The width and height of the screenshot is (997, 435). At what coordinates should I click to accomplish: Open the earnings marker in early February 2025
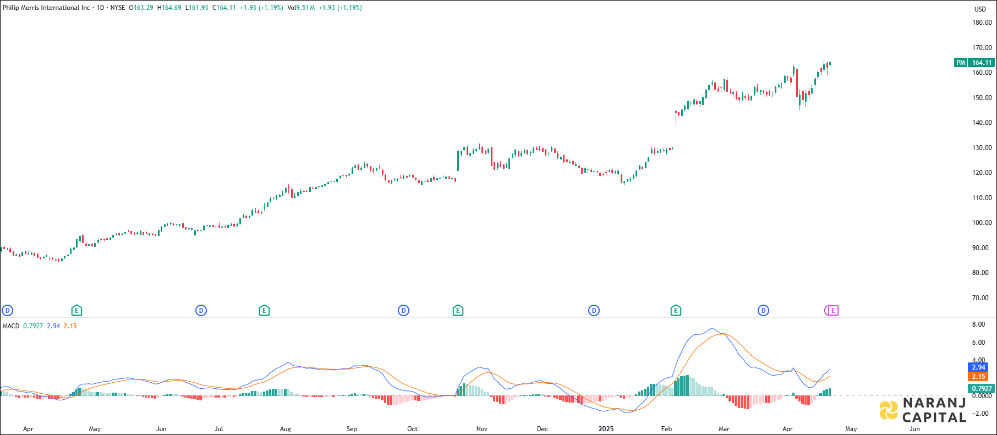[676, 311]
